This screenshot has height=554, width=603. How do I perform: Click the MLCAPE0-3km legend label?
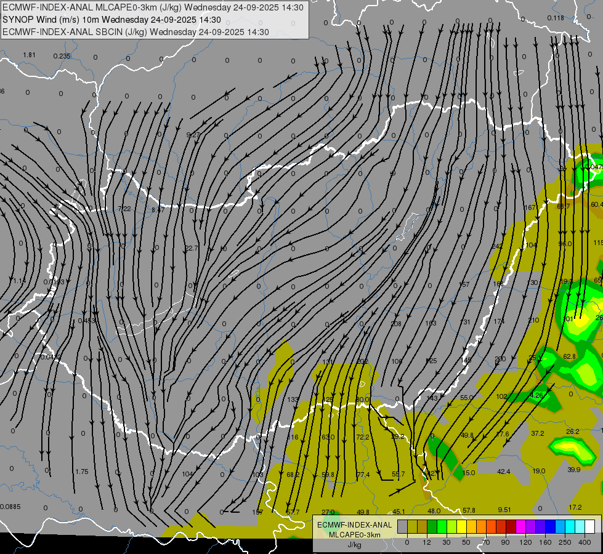click(x=354, y=535)
